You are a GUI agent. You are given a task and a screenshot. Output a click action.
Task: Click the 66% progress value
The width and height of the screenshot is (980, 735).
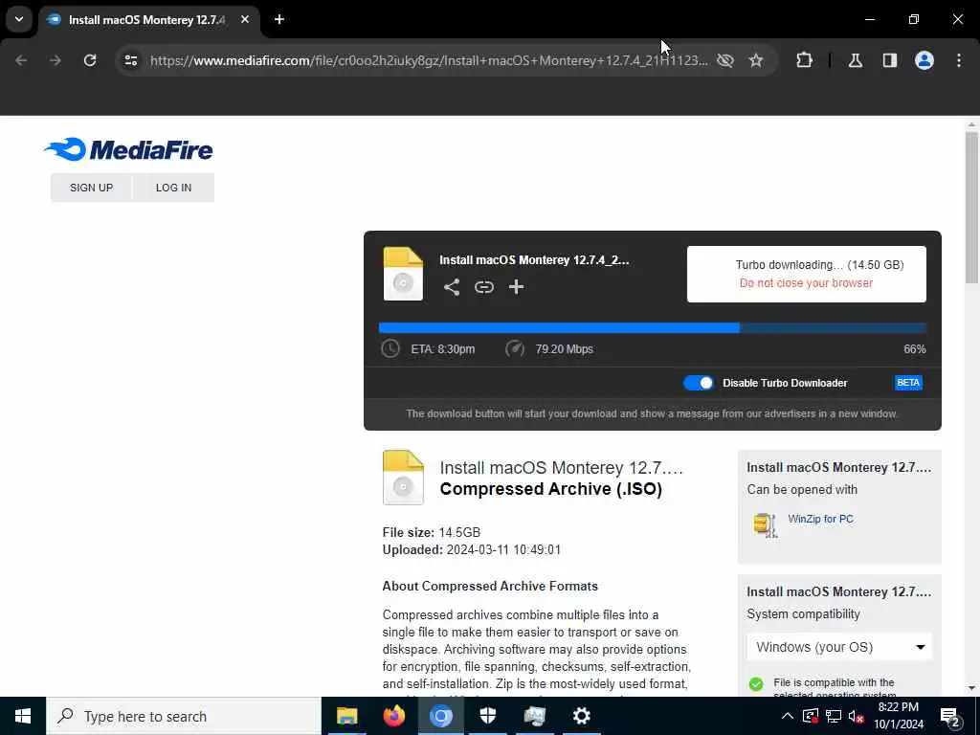click(x=914, y=348)
